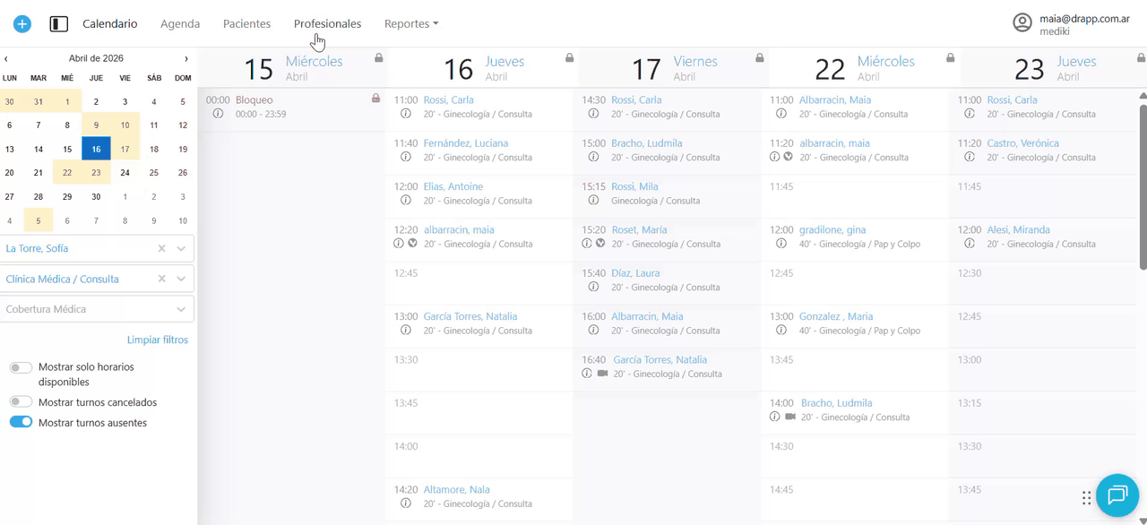Click the Limpiar filtros link

158,340
